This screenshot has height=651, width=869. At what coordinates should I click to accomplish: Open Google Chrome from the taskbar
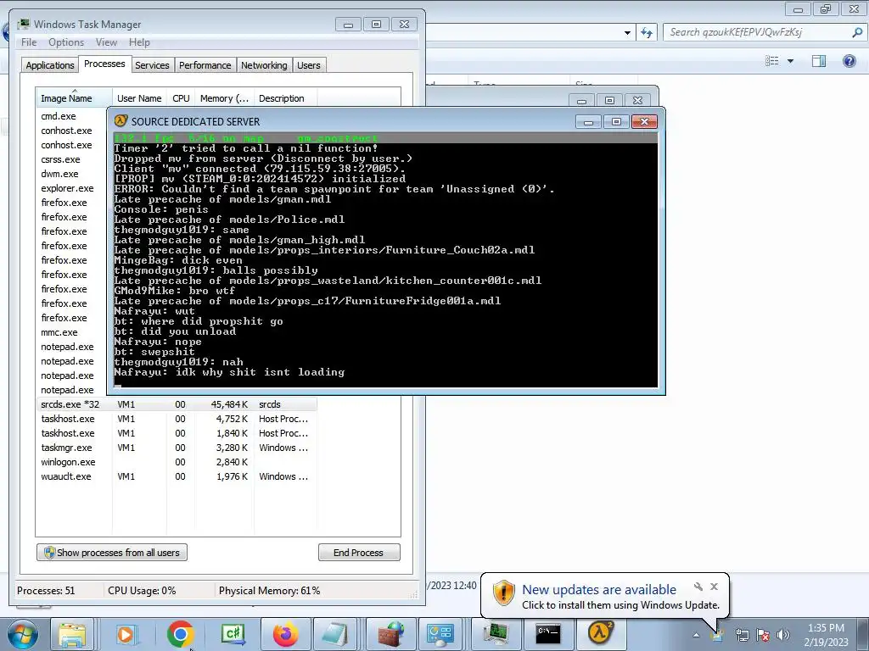[181, 634]
